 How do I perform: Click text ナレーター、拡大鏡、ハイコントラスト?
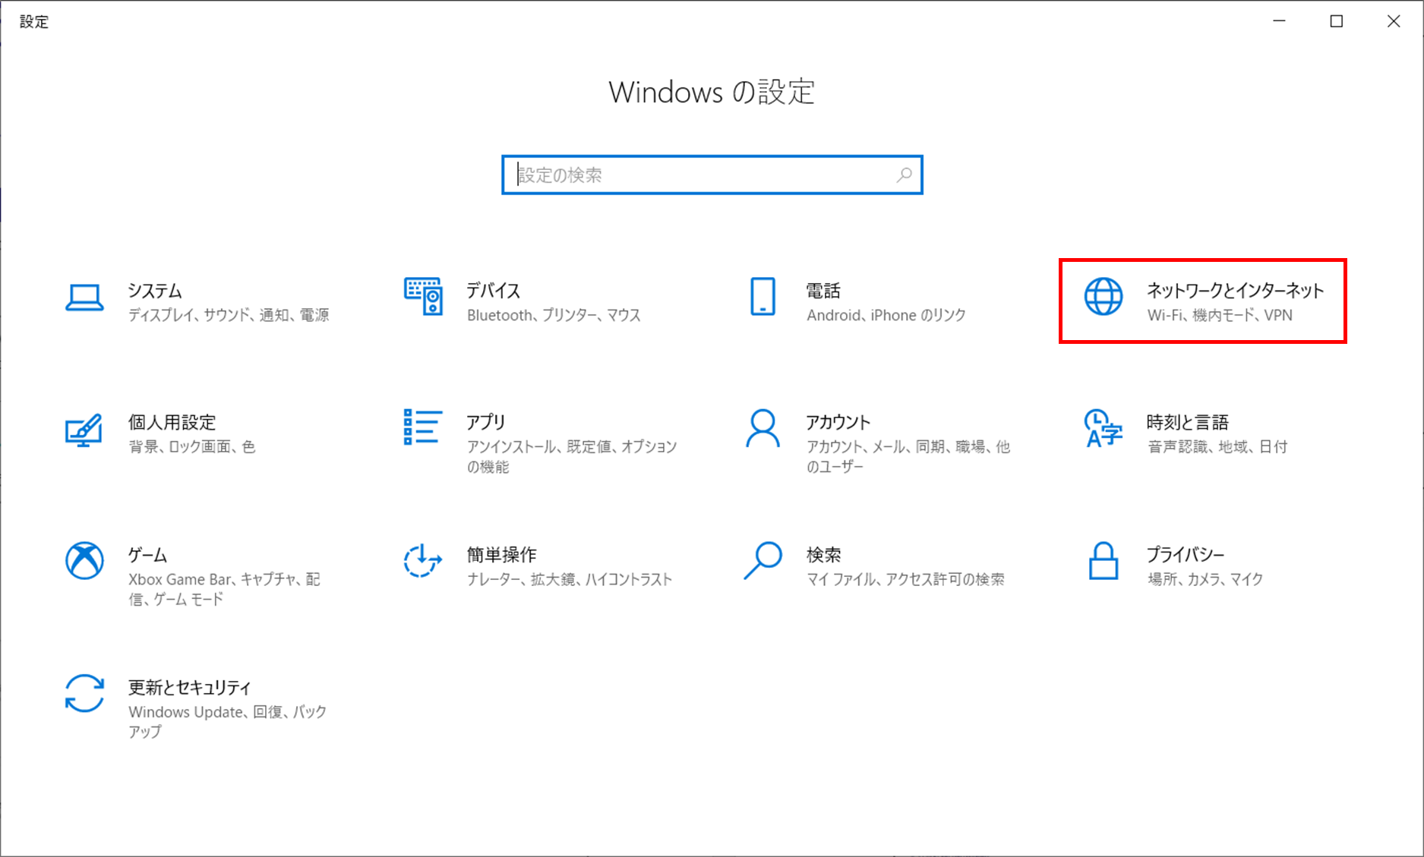click(x=570, y=579)
